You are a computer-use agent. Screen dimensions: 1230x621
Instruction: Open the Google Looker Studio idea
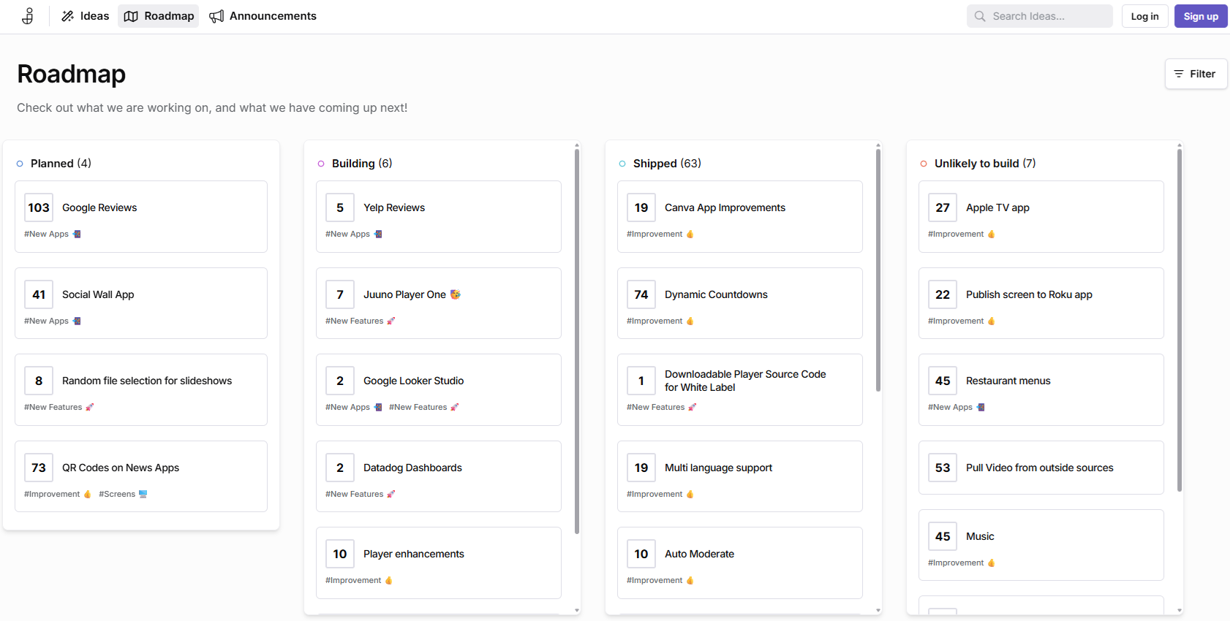(414, 381)
